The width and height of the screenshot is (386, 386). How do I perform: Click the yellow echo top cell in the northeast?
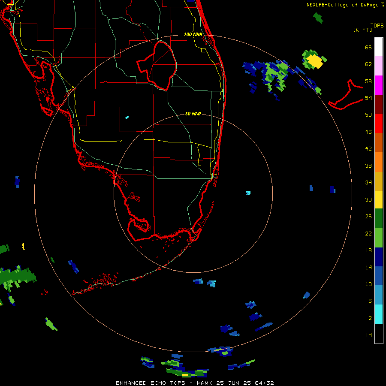[x=315, y=61]
